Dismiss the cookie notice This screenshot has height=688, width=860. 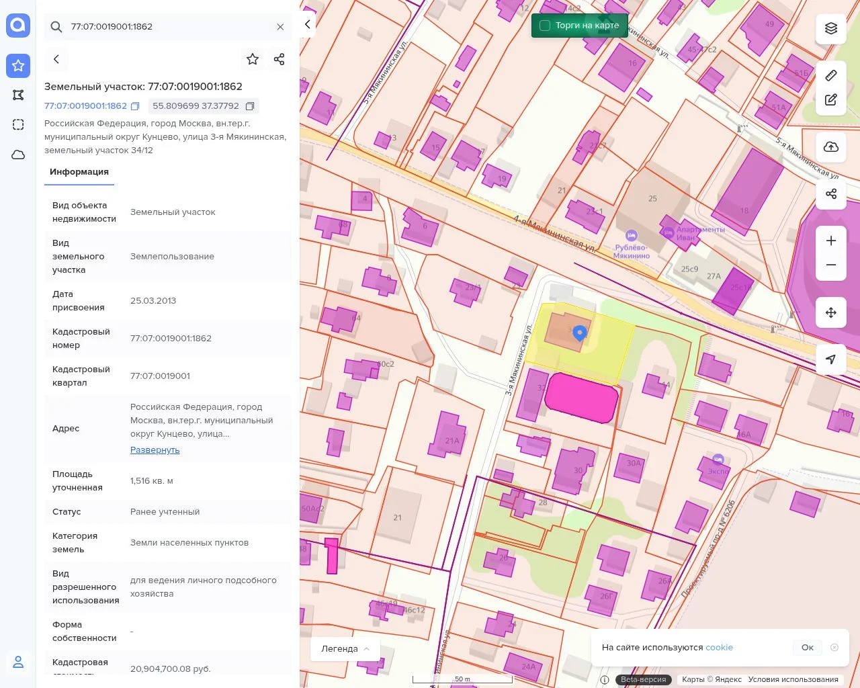[834, 648]
